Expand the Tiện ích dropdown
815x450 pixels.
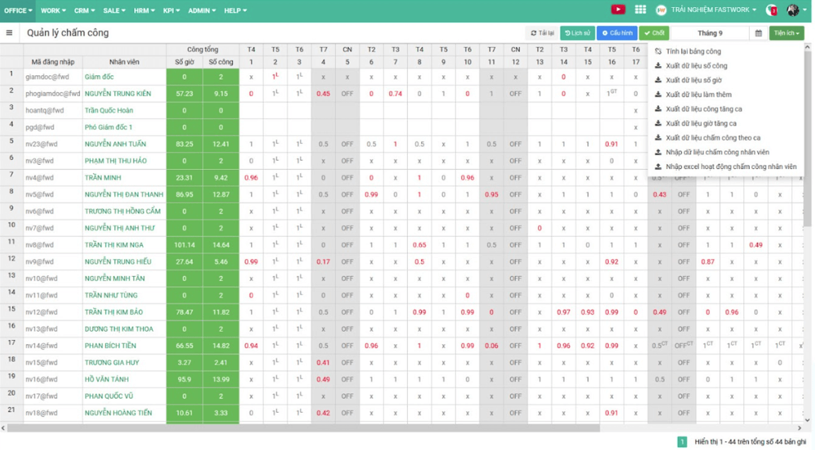tap(786, 33)
